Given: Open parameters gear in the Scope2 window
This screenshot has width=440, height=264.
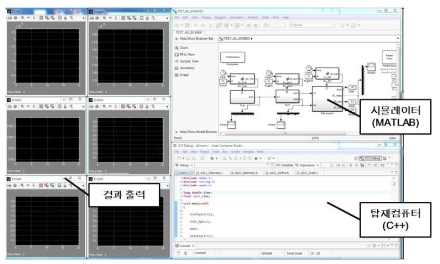Looking at the screenshot, I should tap(16, 107).
